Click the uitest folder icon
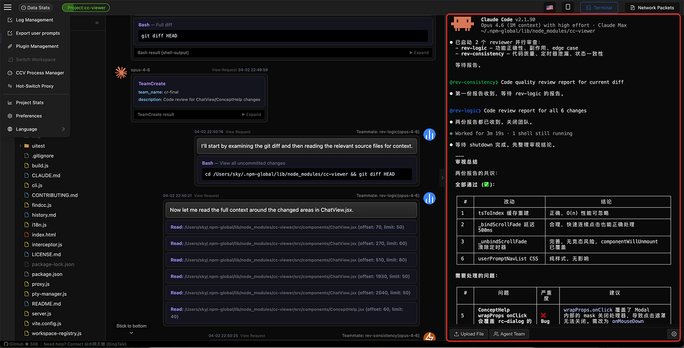The height and width of the screenshot is (348, 684). pos(26,146)
